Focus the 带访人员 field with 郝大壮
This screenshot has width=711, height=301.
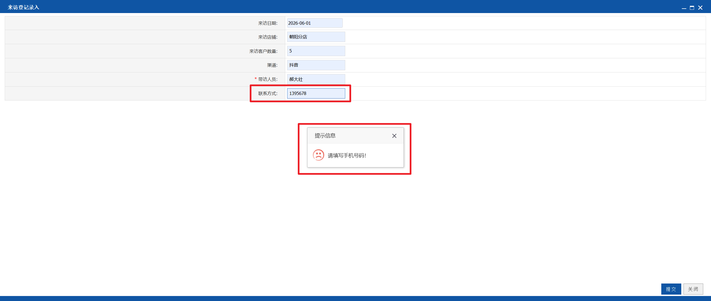pos(316,79)
